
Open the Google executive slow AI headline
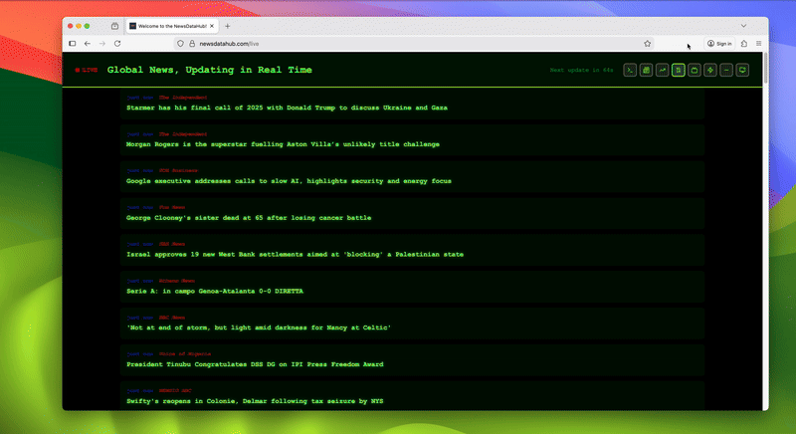[289, 181]
